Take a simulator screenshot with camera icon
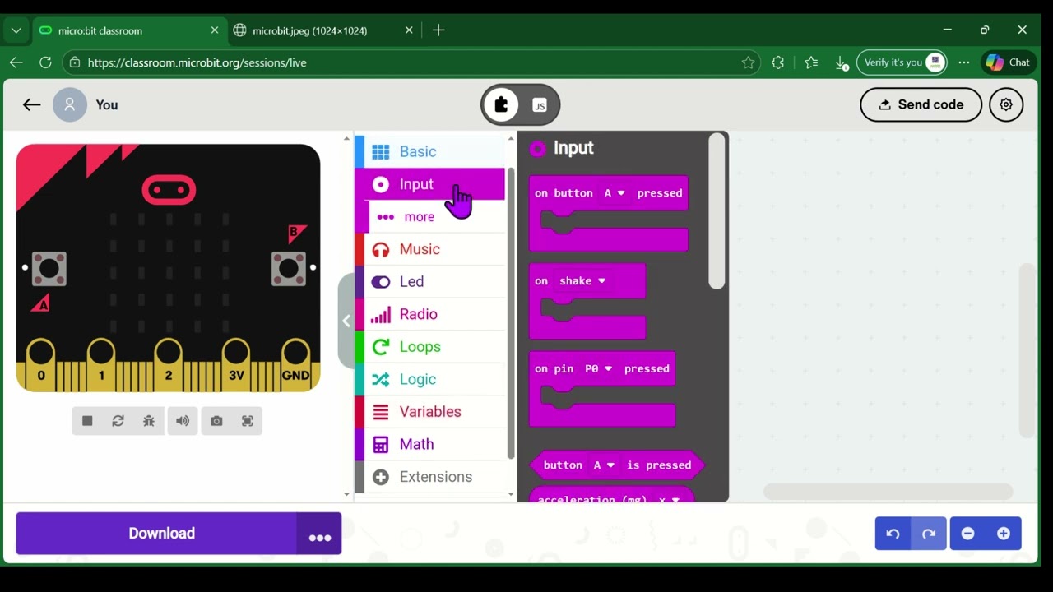The width and height of the screenshot is (1053, 592). [216, 421]
